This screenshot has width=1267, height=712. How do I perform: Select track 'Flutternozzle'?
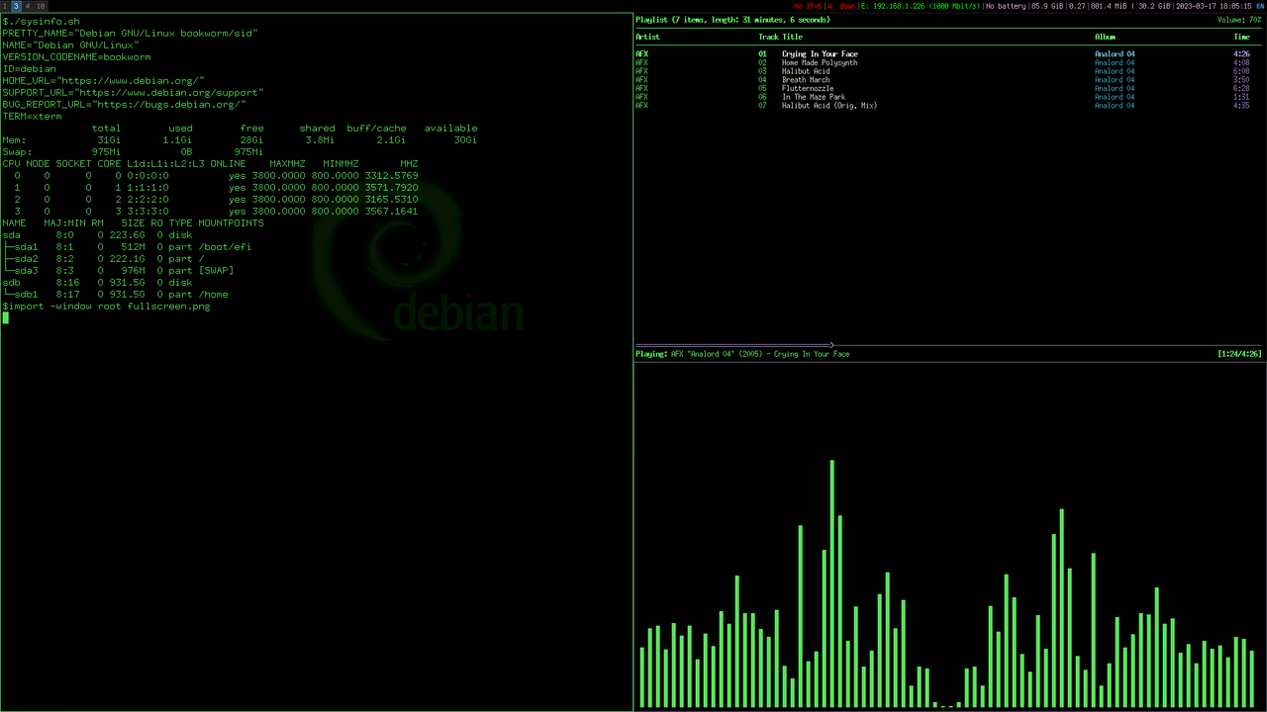[808, 88]
